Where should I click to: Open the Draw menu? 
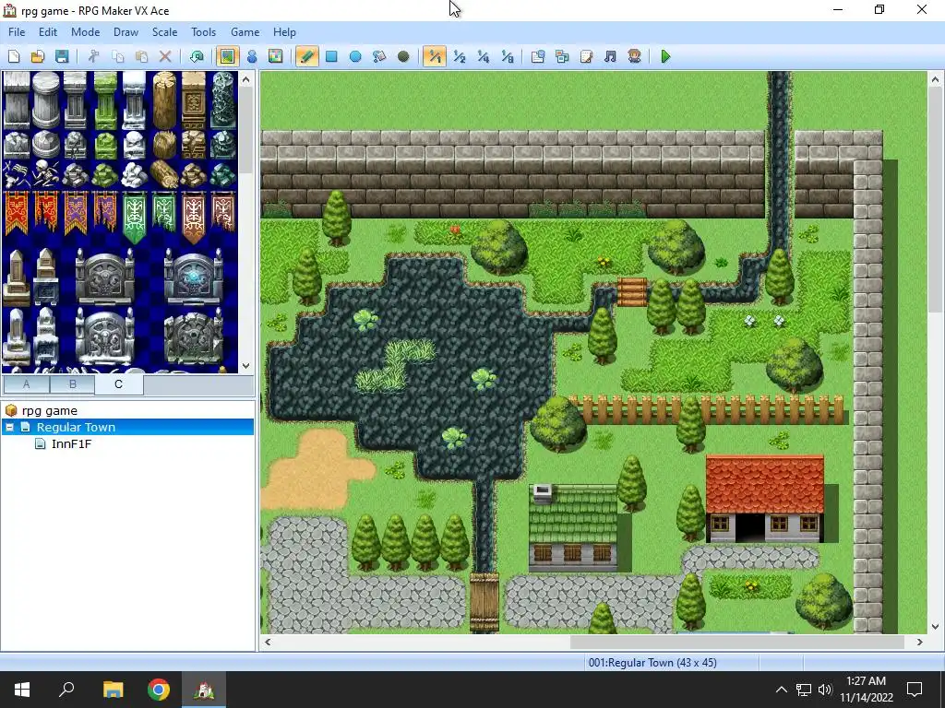coord(126,32)
